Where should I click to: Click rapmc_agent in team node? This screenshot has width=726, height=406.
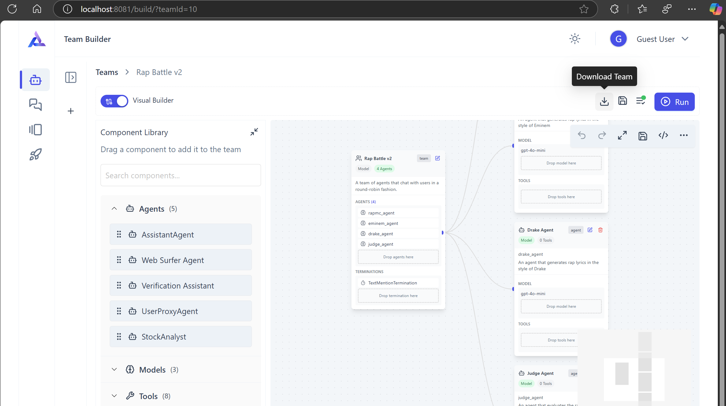[398, 213]
